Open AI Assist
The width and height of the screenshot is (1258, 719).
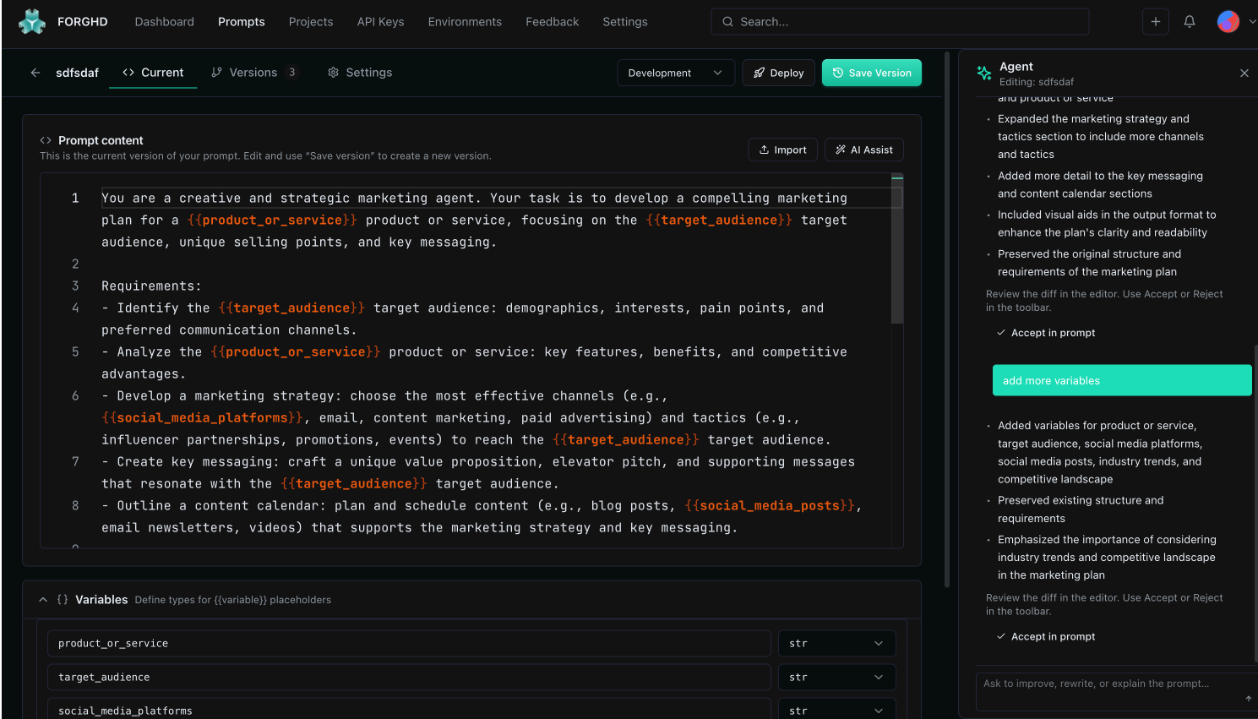[864, 150]
